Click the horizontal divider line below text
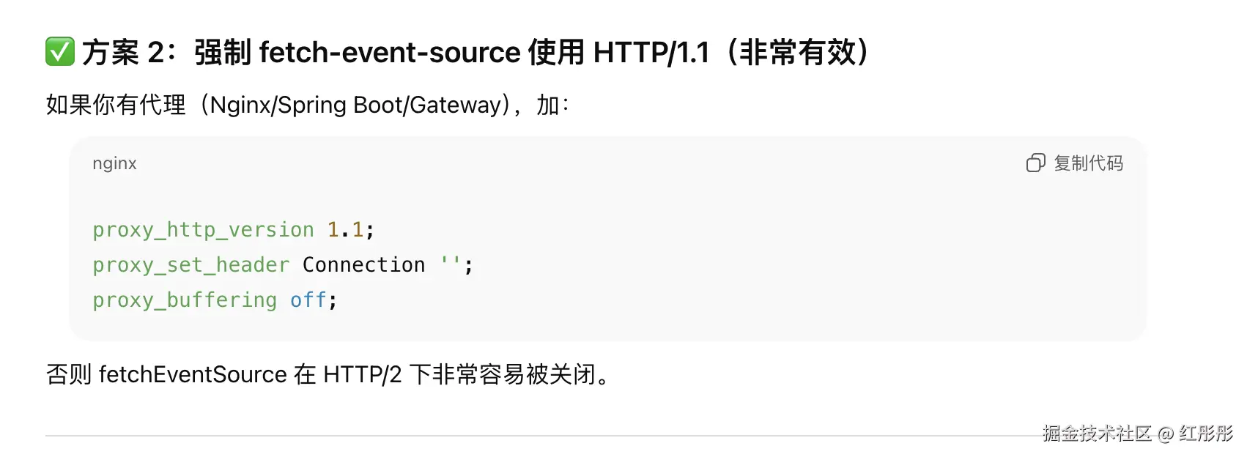Viewport: 1247px width, 457px height. click(x=542, y=436)
